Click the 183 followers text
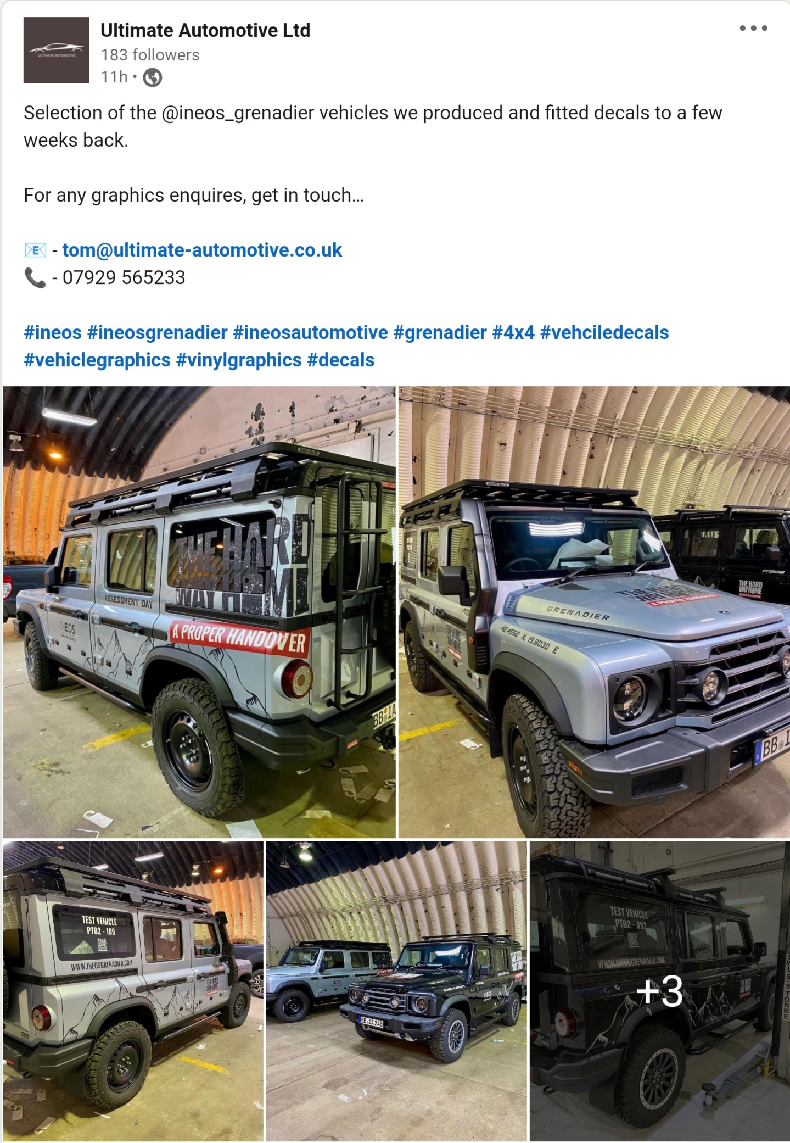The height and width of the screenshot is (1143, 790). pos(150,55)
